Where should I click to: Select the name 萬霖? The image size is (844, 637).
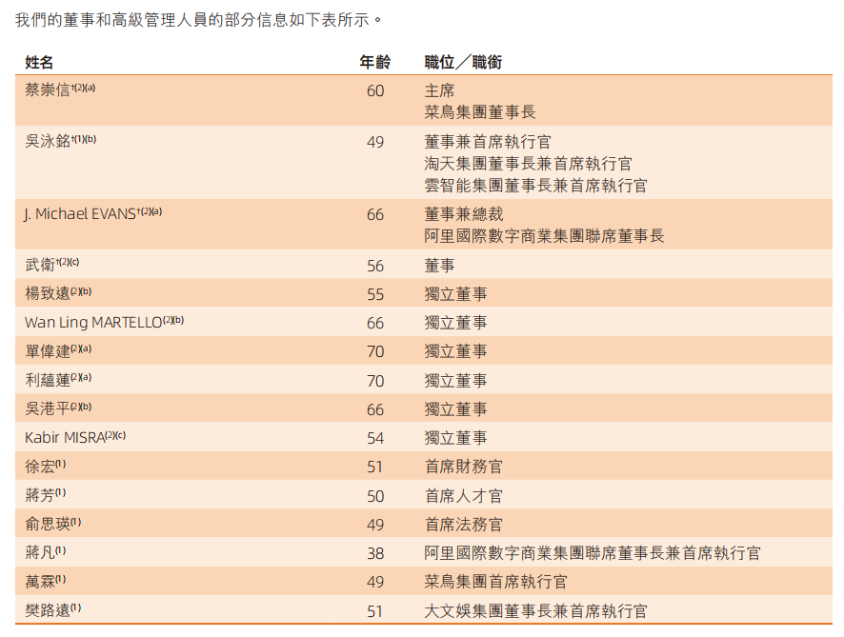40,582
